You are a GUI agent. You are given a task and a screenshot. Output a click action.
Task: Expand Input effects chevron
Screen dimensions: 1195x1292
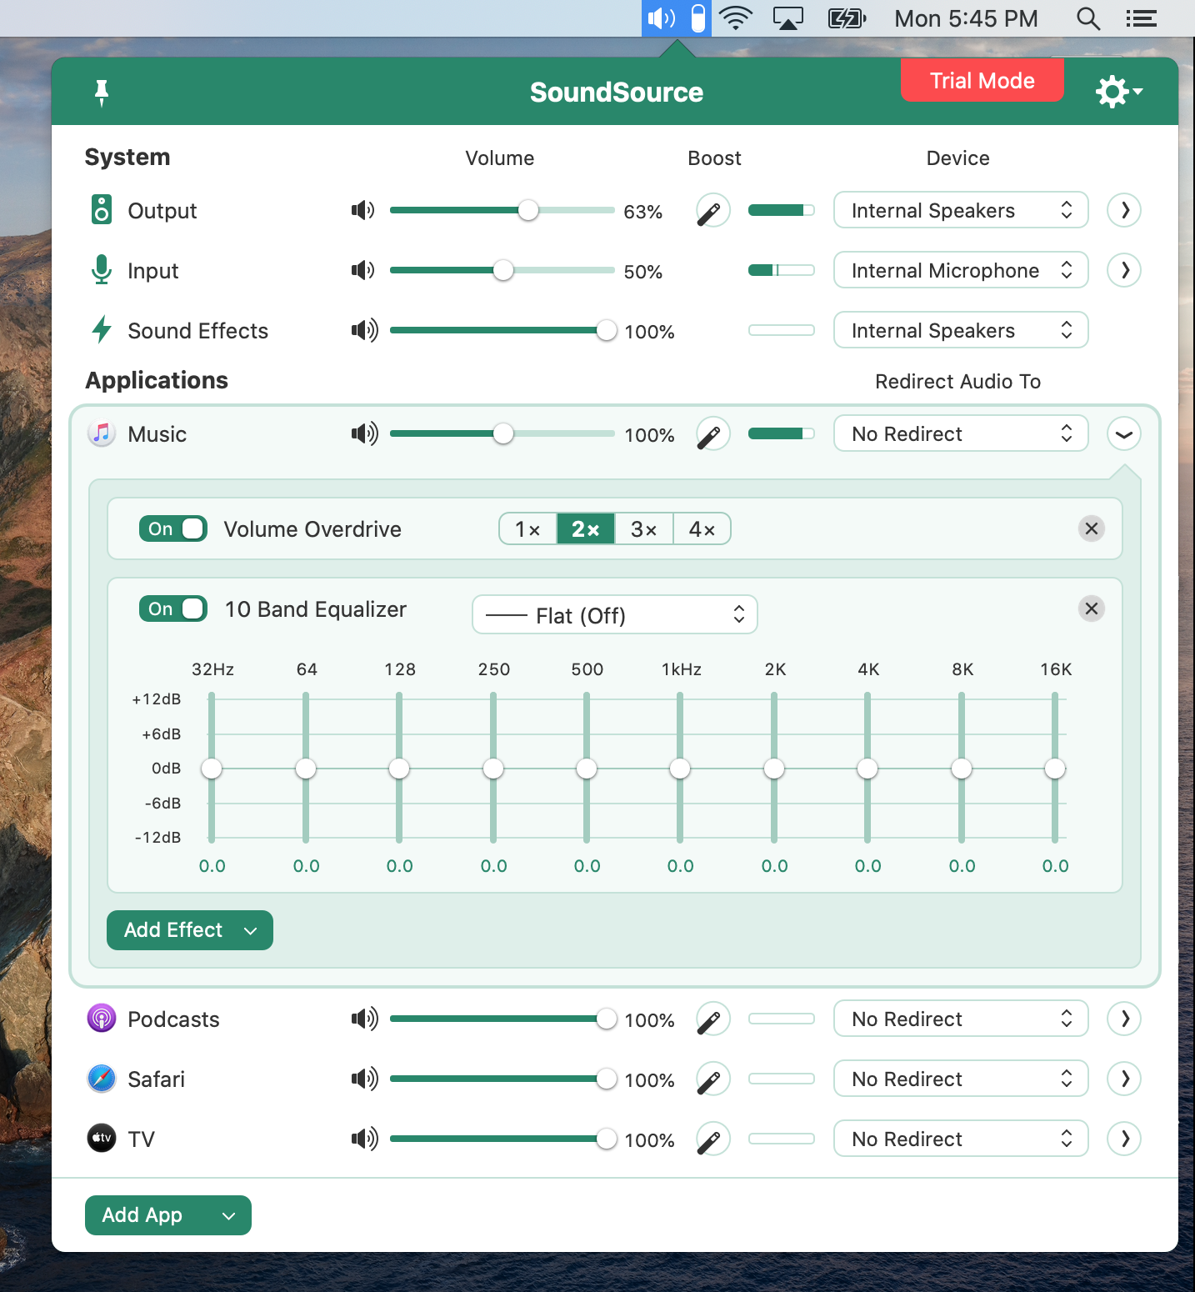(1124, 270)
